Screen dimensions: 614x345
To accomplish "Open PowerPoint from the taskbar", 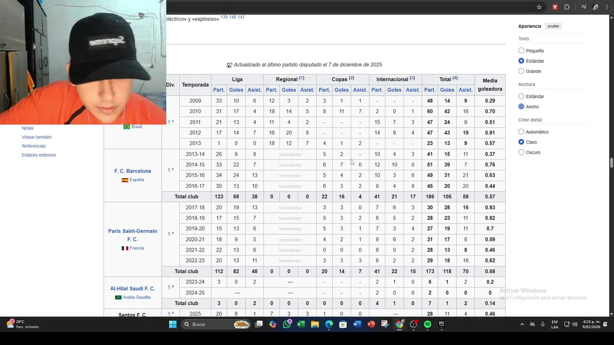I will (x=371, y=324).
